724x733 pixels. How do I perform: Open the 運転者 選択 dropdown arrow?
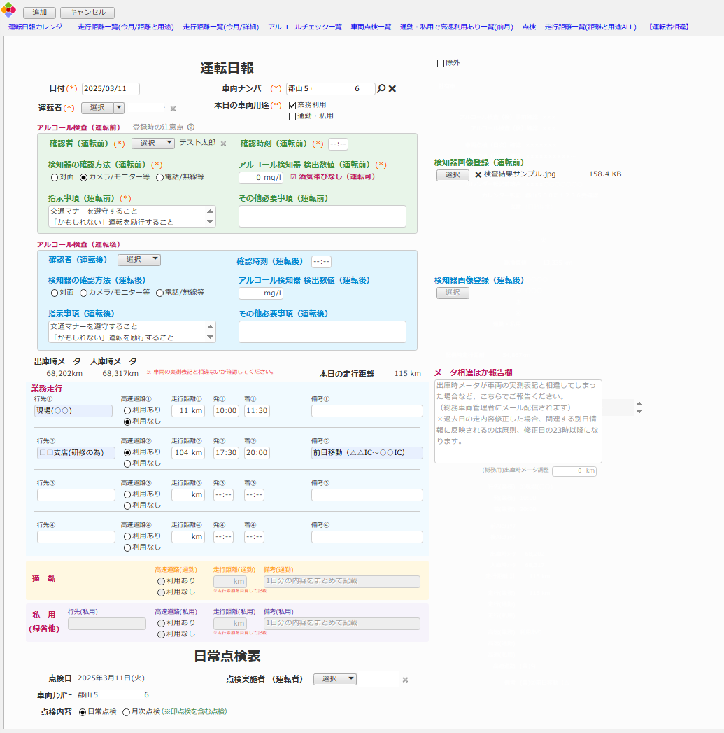click(x=119, y=108)
